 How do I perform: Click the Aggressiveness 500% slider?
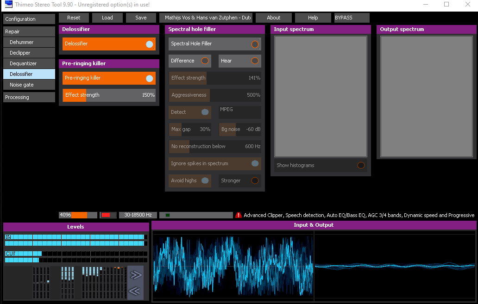pyautogui.click(x=215, y=95)
